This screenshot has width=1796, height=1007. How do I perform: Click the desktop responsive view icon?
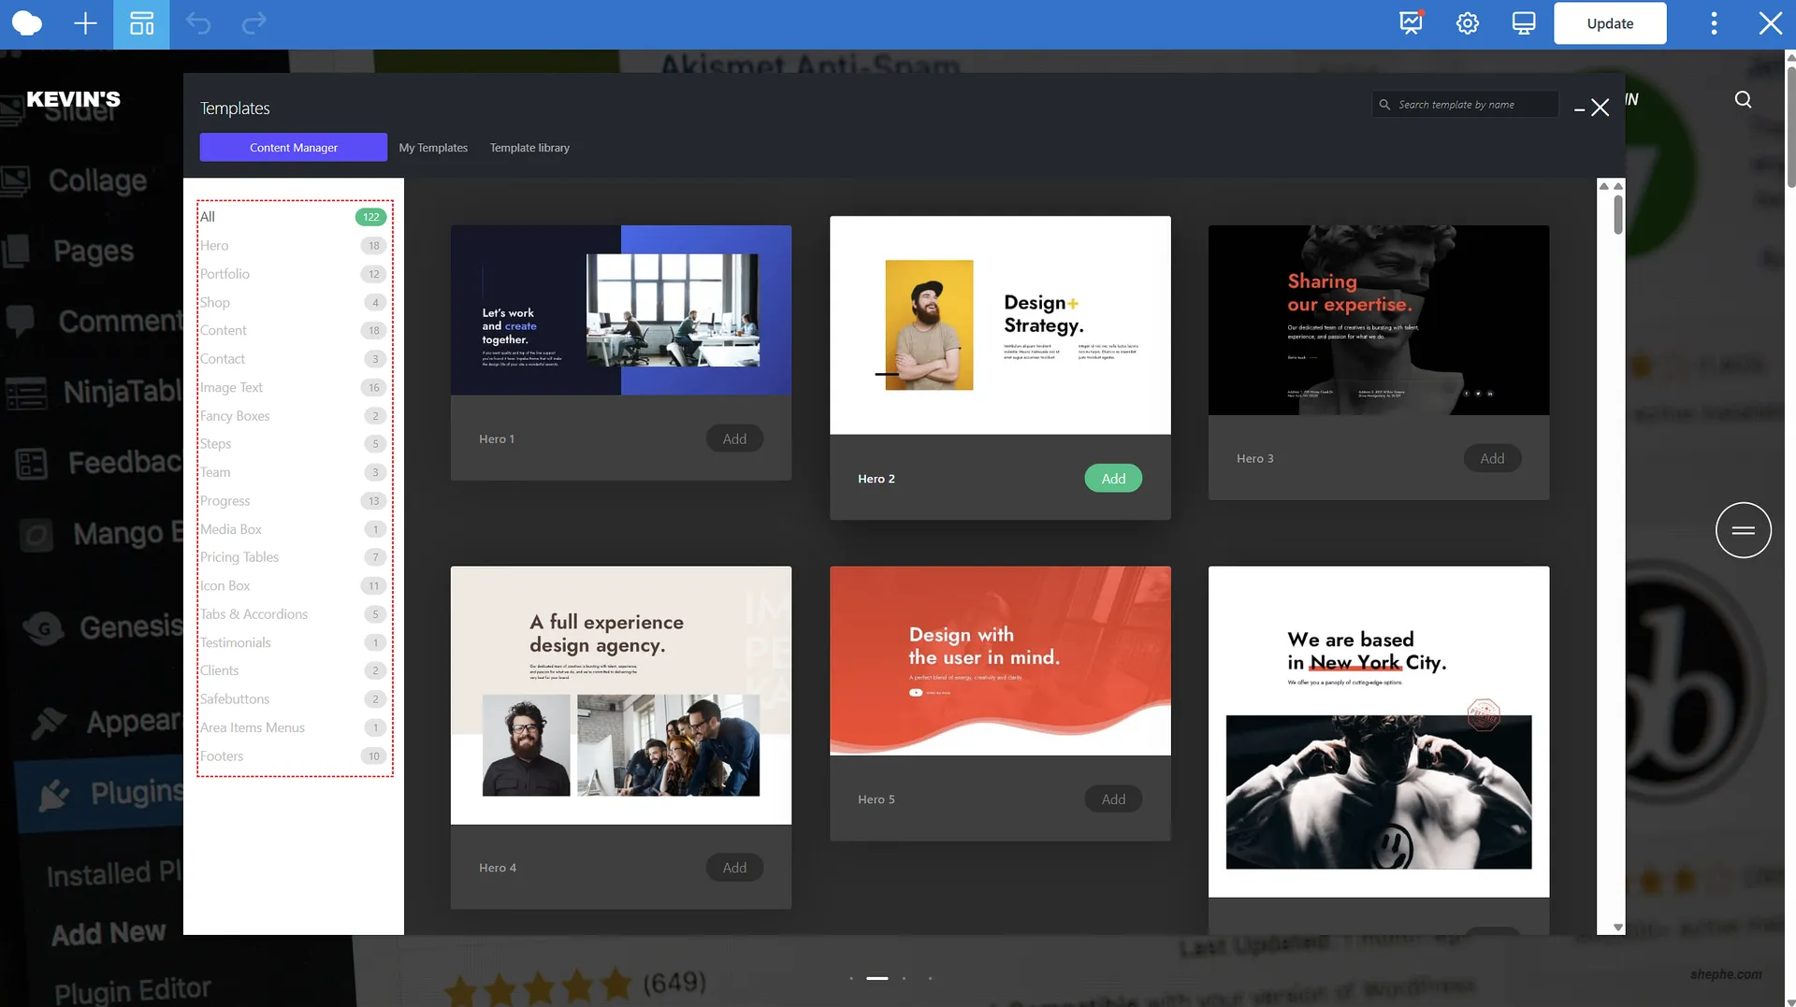click(x=1523, y=24)
